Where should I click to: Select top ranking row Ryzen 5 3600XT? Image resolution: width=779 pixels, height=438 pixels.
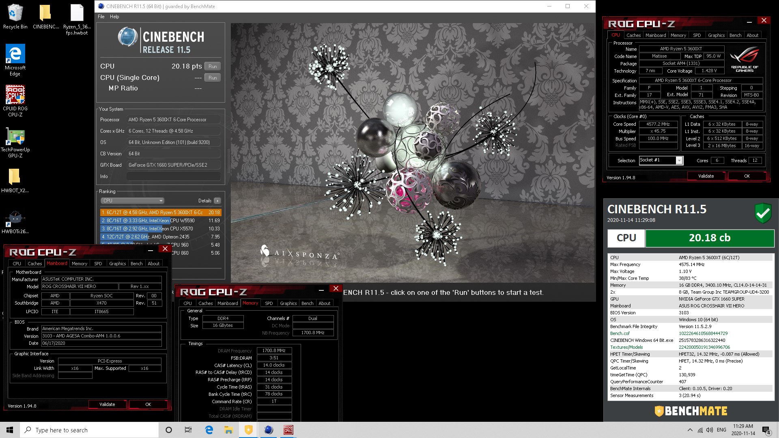tap(161, 213)
